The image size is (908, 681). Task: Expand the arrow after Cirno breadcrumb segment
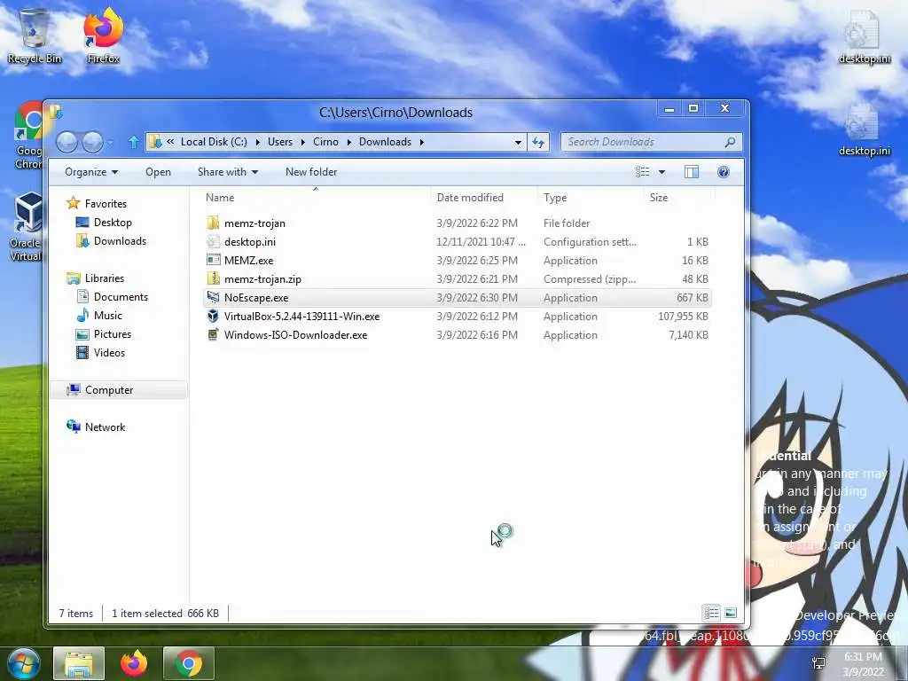pos(348,142)
